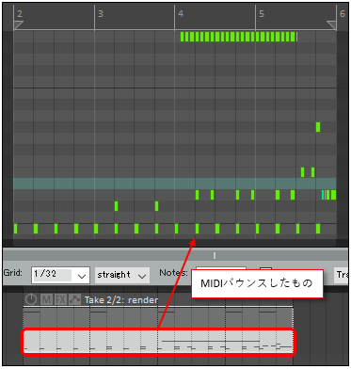Viewport: 351px width, 369px height.
Task: Click the highlighted teal pitch row
Action: (175, 184)
